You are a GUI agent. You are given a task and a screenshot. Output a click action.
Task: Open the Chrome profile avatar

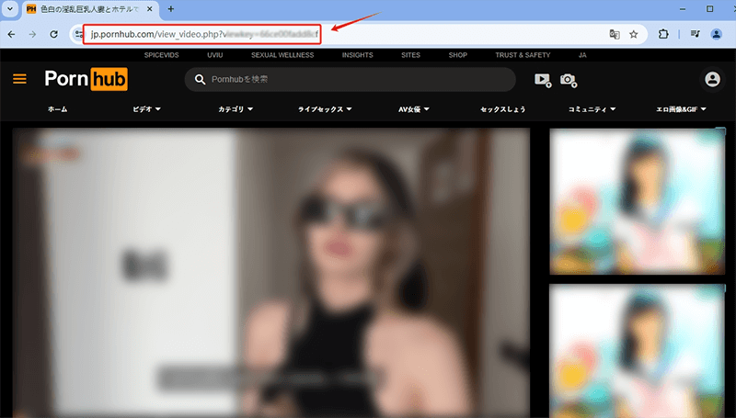(x=717, y=34)
